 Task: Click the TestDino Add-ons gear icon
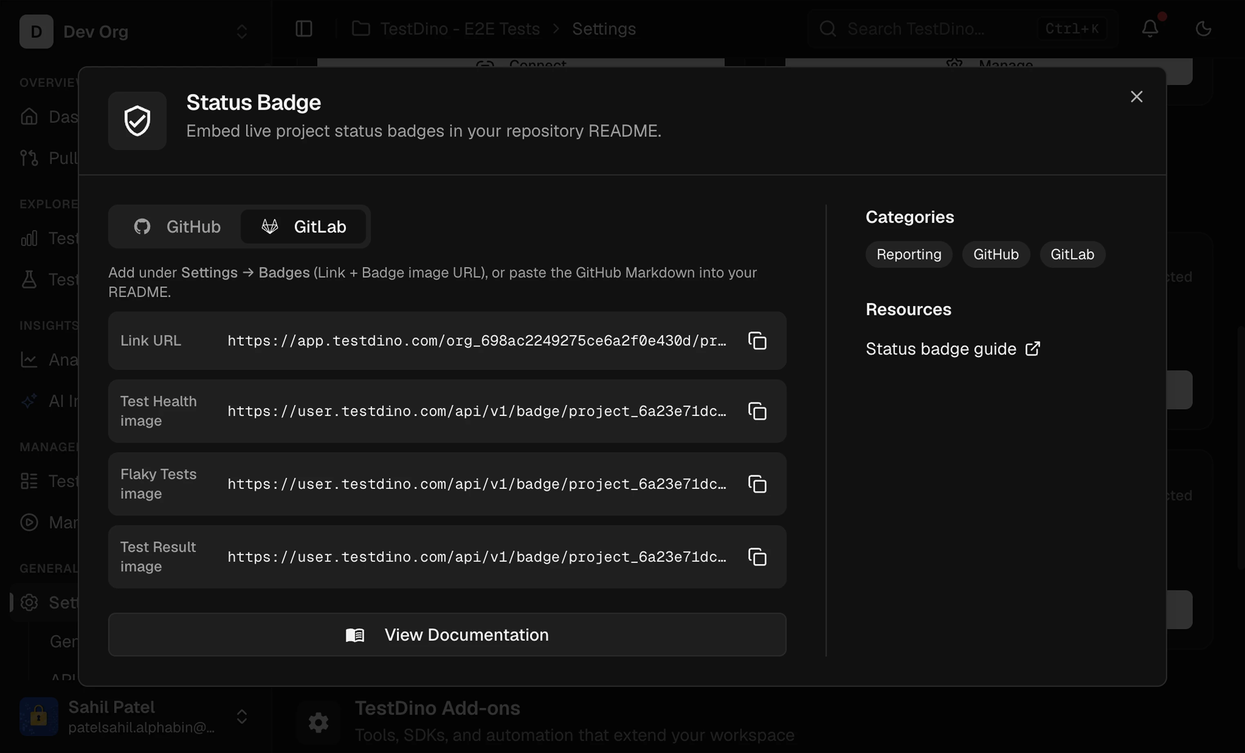coord(318,722)
